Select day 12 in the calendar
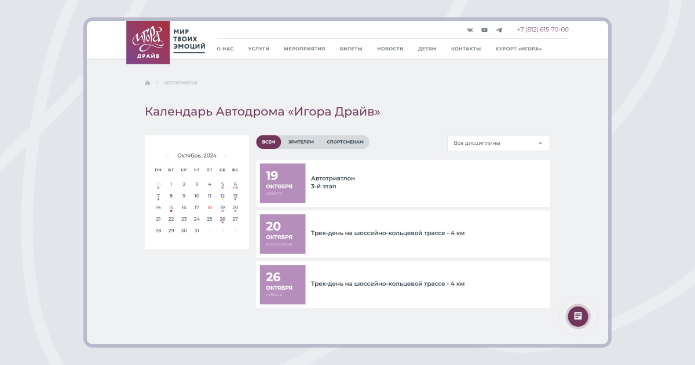Viewport: 695px width, 365px height. [x=222, y=196]
